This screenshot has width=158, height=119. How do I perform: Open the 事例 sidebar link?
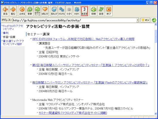coord(6,33)
